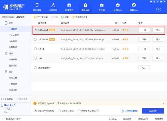The image size is (167, 121).
Task: Click the iPad Air 3 device name
Action: tap(10, 105)
